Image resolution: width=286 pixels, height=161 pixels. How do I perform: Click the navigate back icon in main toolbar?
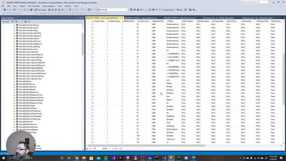pos(5,10)
